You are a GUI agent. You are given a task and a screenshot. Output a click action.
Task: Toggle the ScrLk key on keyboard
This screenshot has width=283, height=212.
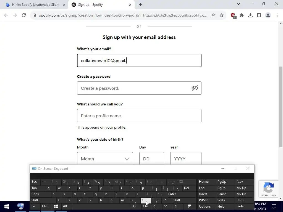(225, 200)
